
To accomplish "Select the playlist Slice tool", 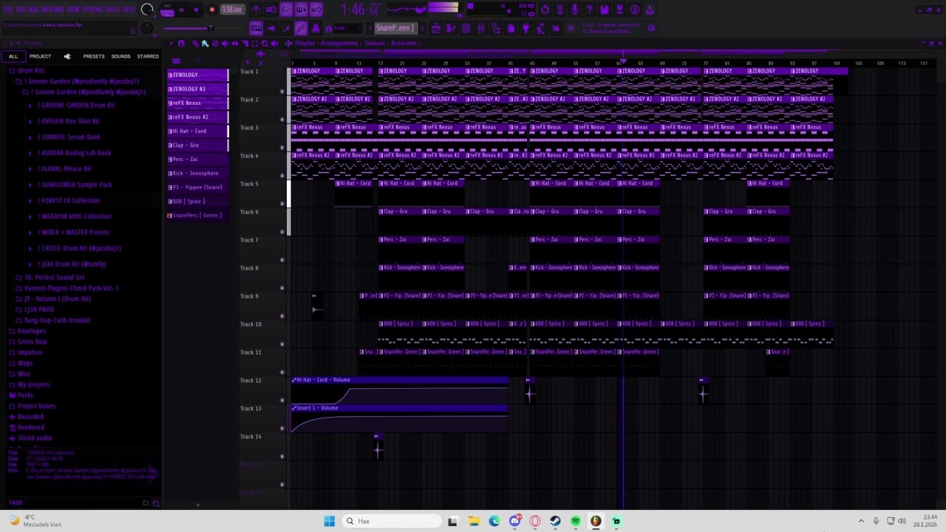I will pos(245,44).
